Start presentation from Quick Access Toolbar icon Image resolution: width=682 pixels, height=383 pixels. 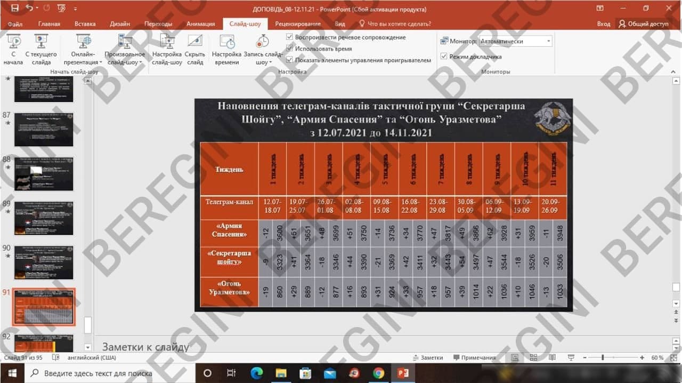tap(62, 9)
